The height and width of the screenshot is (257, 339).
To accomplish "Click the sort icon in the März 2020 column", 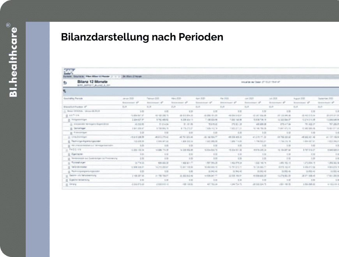I will (x=186, y=102).
